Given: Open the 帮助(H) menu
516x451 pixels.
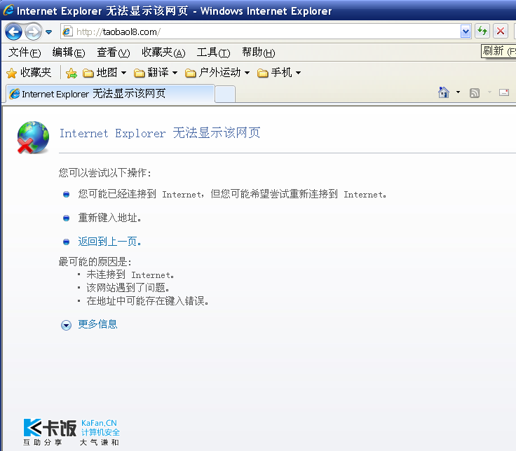Looking at the screenshot, I should (x=259, y=53).
